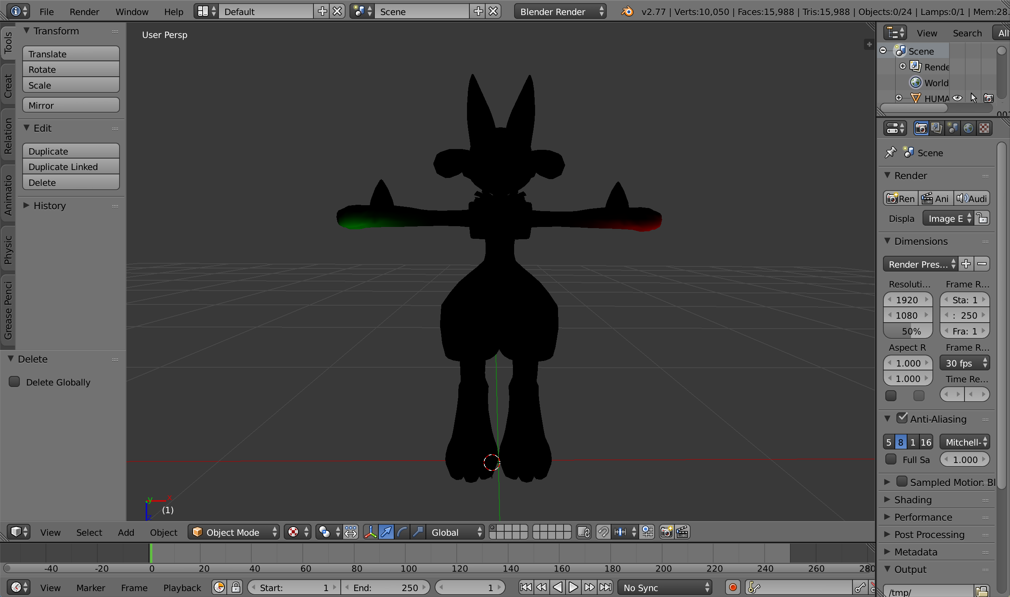Screen dimensions: 1010x597
Task: Open the 30 fps frame rate dropdown
Action: click(965, 363)
